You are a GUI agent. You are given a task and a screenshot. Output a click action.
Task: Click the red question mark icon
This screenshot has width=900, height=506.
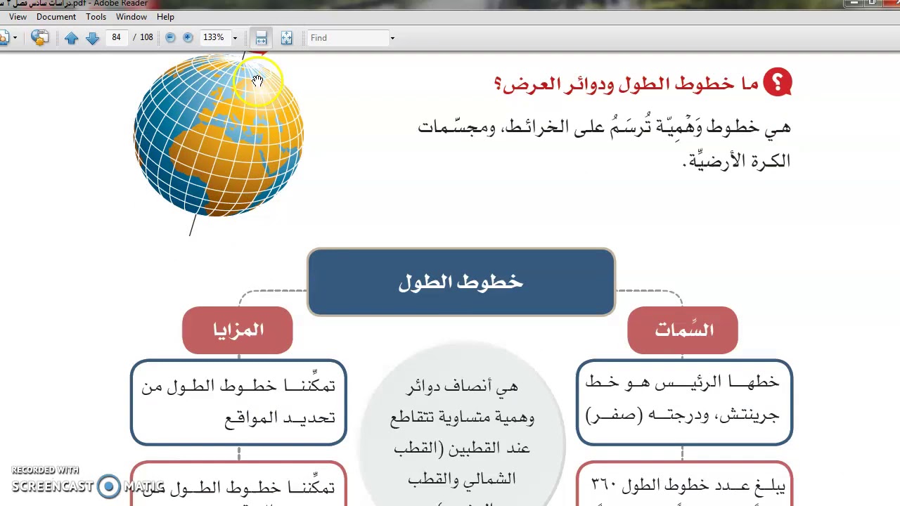click(778, 83)
